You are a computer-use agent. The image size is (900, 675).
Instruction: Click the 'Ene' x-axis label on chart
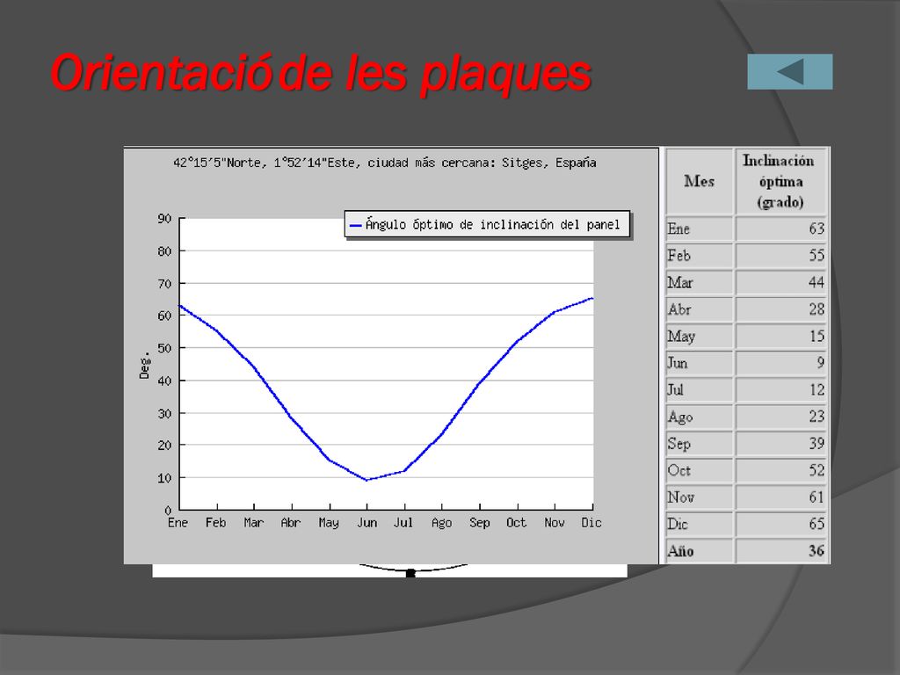click(x=178, y=523)
